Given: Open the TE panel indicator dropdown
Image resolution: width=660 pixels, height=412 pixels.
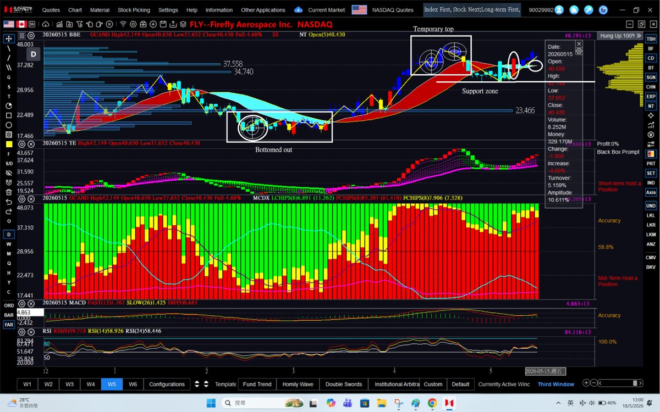Looking at the screenshot, I should pyautogui.click(x=22, y=143).
